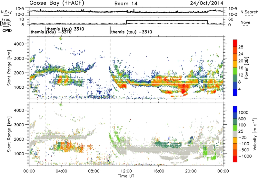Click "Slant Range [km]" label of velocity panel
Screen dimensions: 258x178
coord(9,134)
